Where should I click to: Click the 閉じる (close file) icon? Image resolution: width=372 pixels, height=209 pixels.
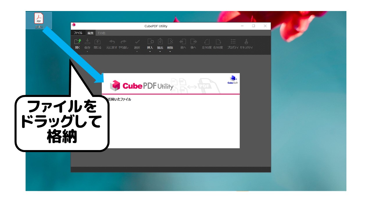tap(97, 42)
